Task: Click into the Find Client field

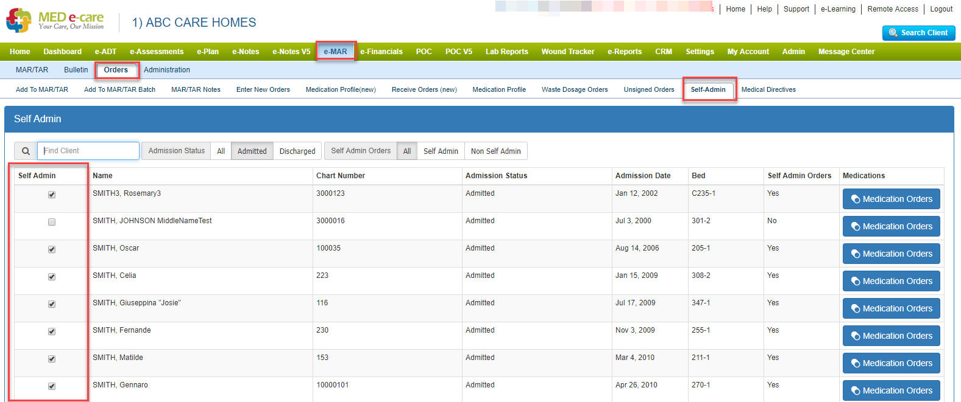Action: tap(88, 151)
